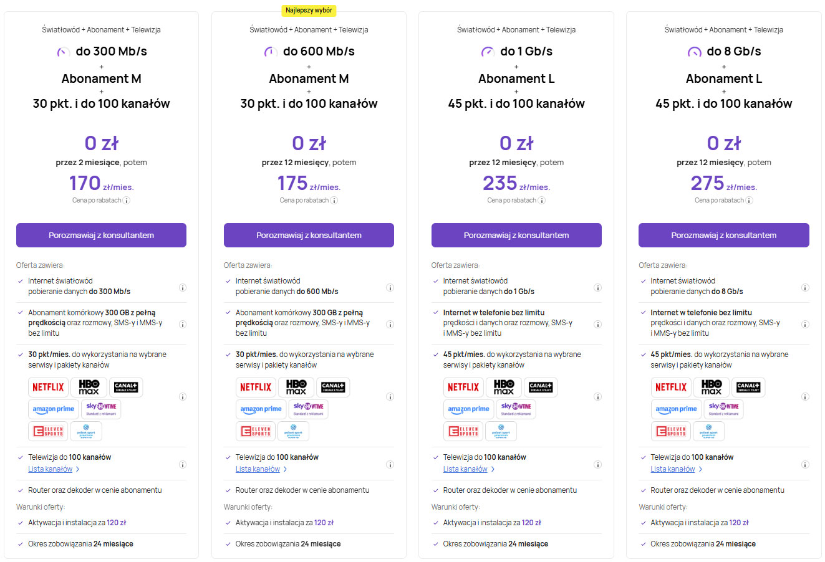Open info icon for Telewizja do 100 kanałów, 300 Mb/s plan
825x562 pixels.
pos(183,464)
